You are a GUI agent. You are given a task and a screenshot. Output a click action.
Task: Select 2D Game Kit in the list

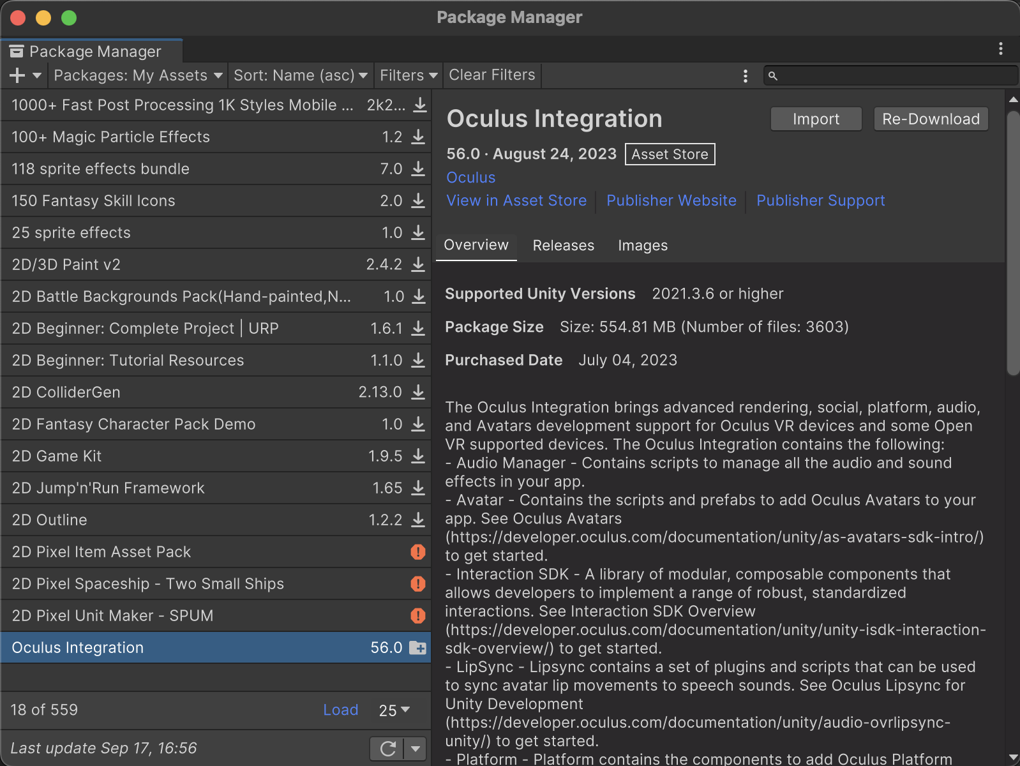tap(216, 456)
